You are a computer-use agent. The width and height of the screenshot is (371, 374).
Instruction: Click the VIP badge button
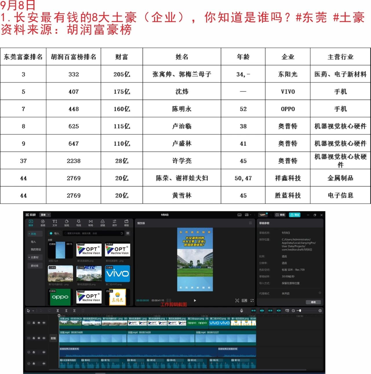pyautogui.click(x=263, y=215)
